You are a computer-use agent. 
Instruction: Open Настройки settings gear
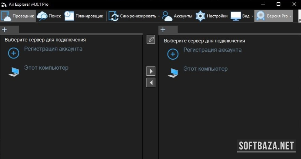tap(200, 16)
